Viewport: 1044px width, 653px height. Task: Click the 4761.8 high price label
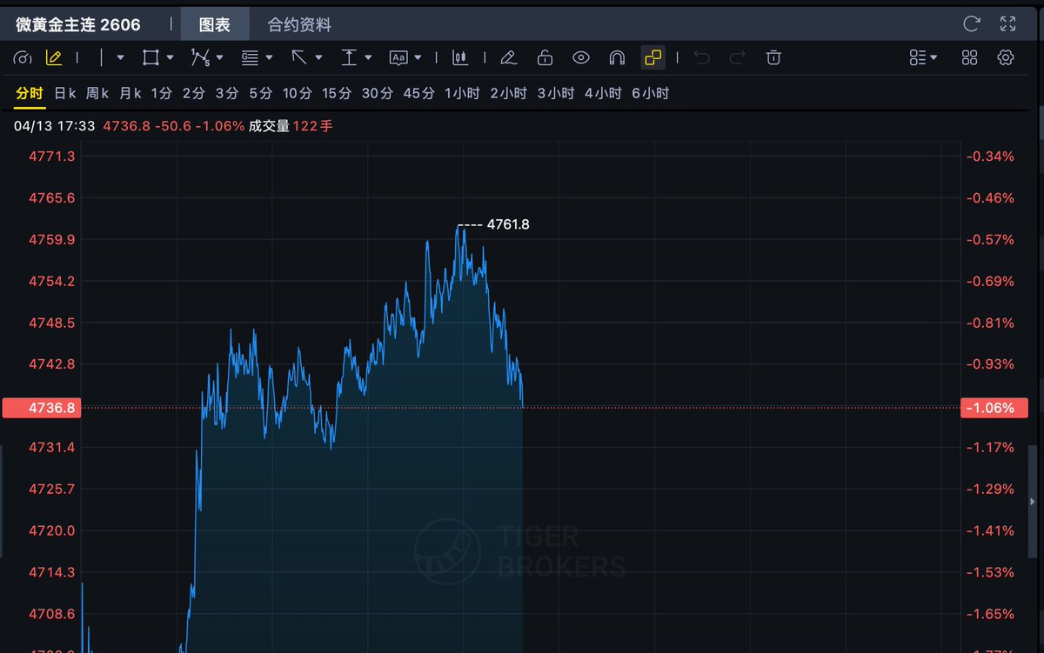508,224
